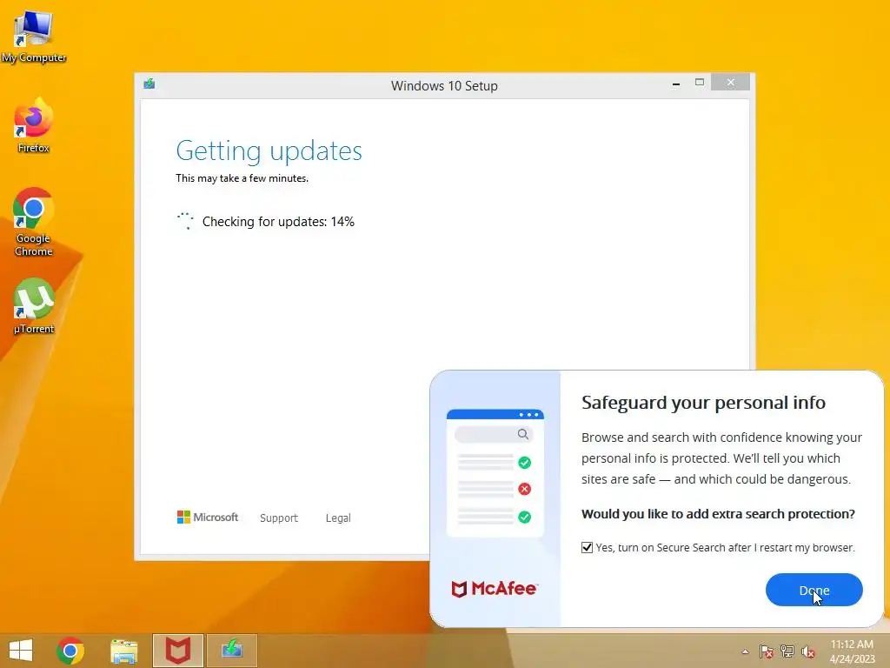Open the My Computer desktop shortcut
This screenshot has height=668, width=890.
(34, 37)
